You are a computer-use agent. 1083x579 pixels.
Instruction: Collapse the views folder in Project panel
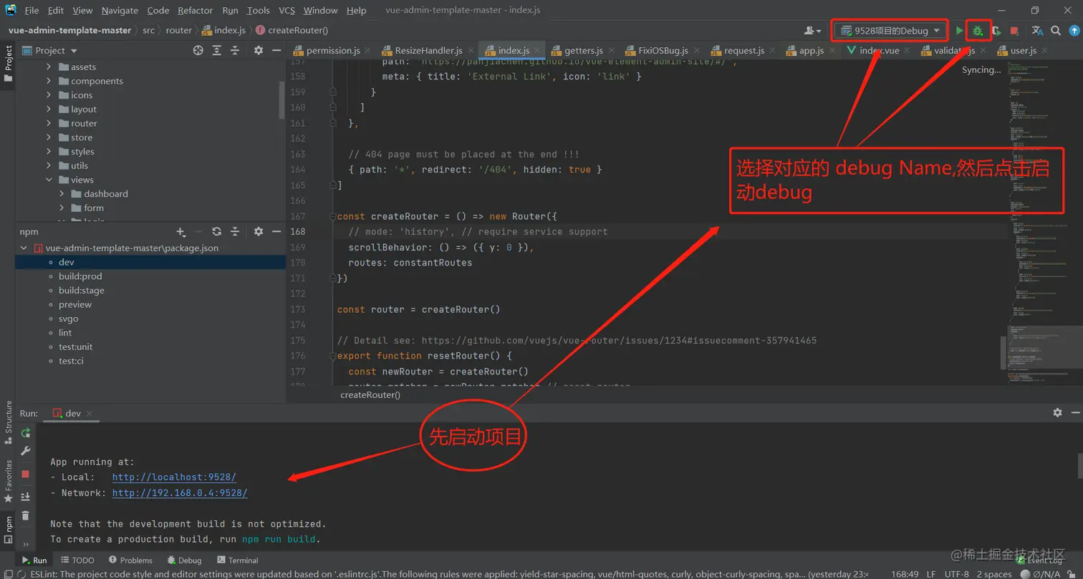pyautogui.click(x=47, y=179)
